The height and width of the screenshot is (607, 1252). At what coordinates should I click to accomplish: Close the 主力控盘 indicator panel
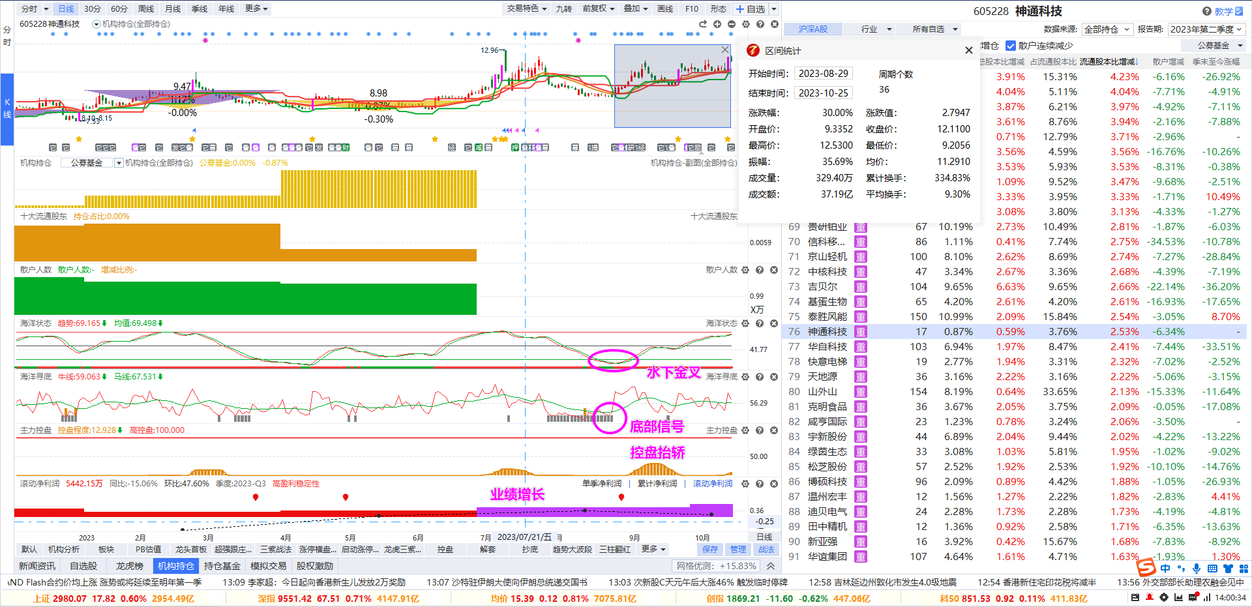click(774, 430)
